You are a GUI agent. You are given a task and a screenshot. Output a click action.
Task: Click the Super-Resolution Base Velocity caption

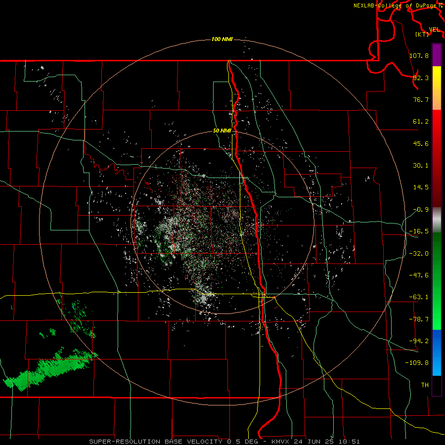pos(224,442)
